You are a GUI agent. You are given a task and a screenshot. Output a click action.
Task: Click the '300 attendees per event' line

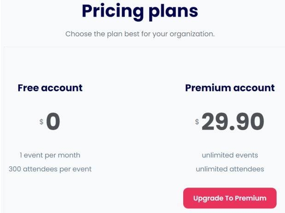pyautogui.click(x=50, y=169)
